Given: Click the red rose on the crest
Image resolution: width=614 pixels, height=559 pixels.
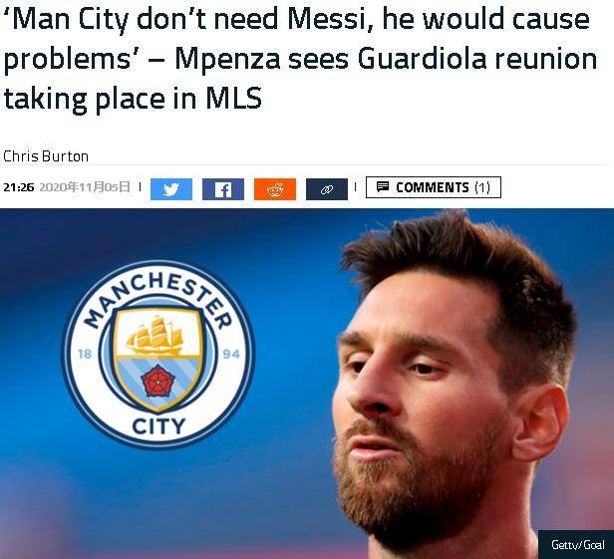Looking at the screenshot, I should click(x=157, y=381).
